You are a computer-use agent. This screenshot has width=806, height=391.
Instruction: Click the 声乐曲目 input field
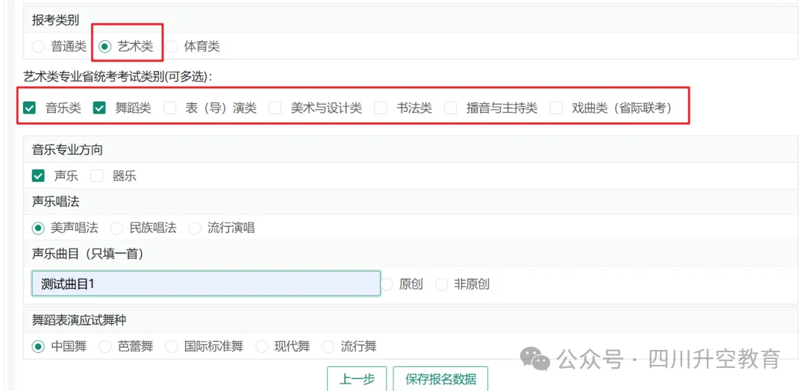point(206,284)
